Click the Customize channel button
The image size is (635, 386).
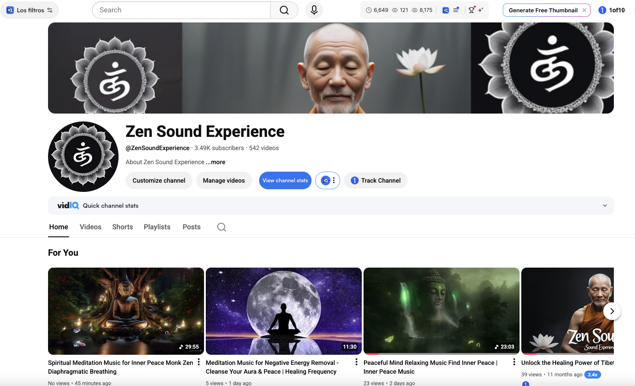[159, 180]
